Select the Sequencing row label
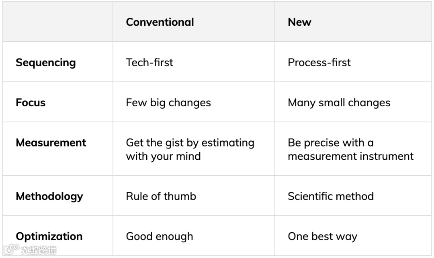Screen dimensions: 434x258 click(46, 63)
